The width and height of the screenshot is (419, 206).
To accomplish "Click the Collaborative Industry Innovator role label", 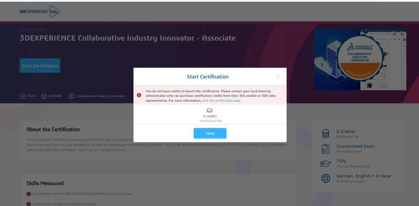I will pyautogui.click(x=101, y=96).
